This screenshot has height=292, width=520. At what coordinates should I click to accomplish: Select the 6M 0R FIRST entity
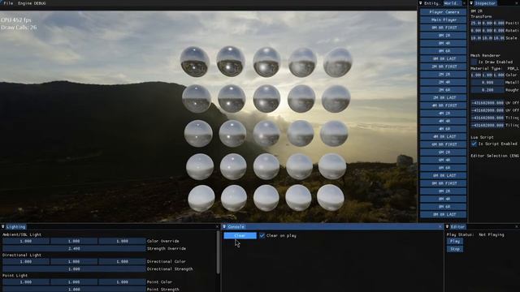click(444, 144)
